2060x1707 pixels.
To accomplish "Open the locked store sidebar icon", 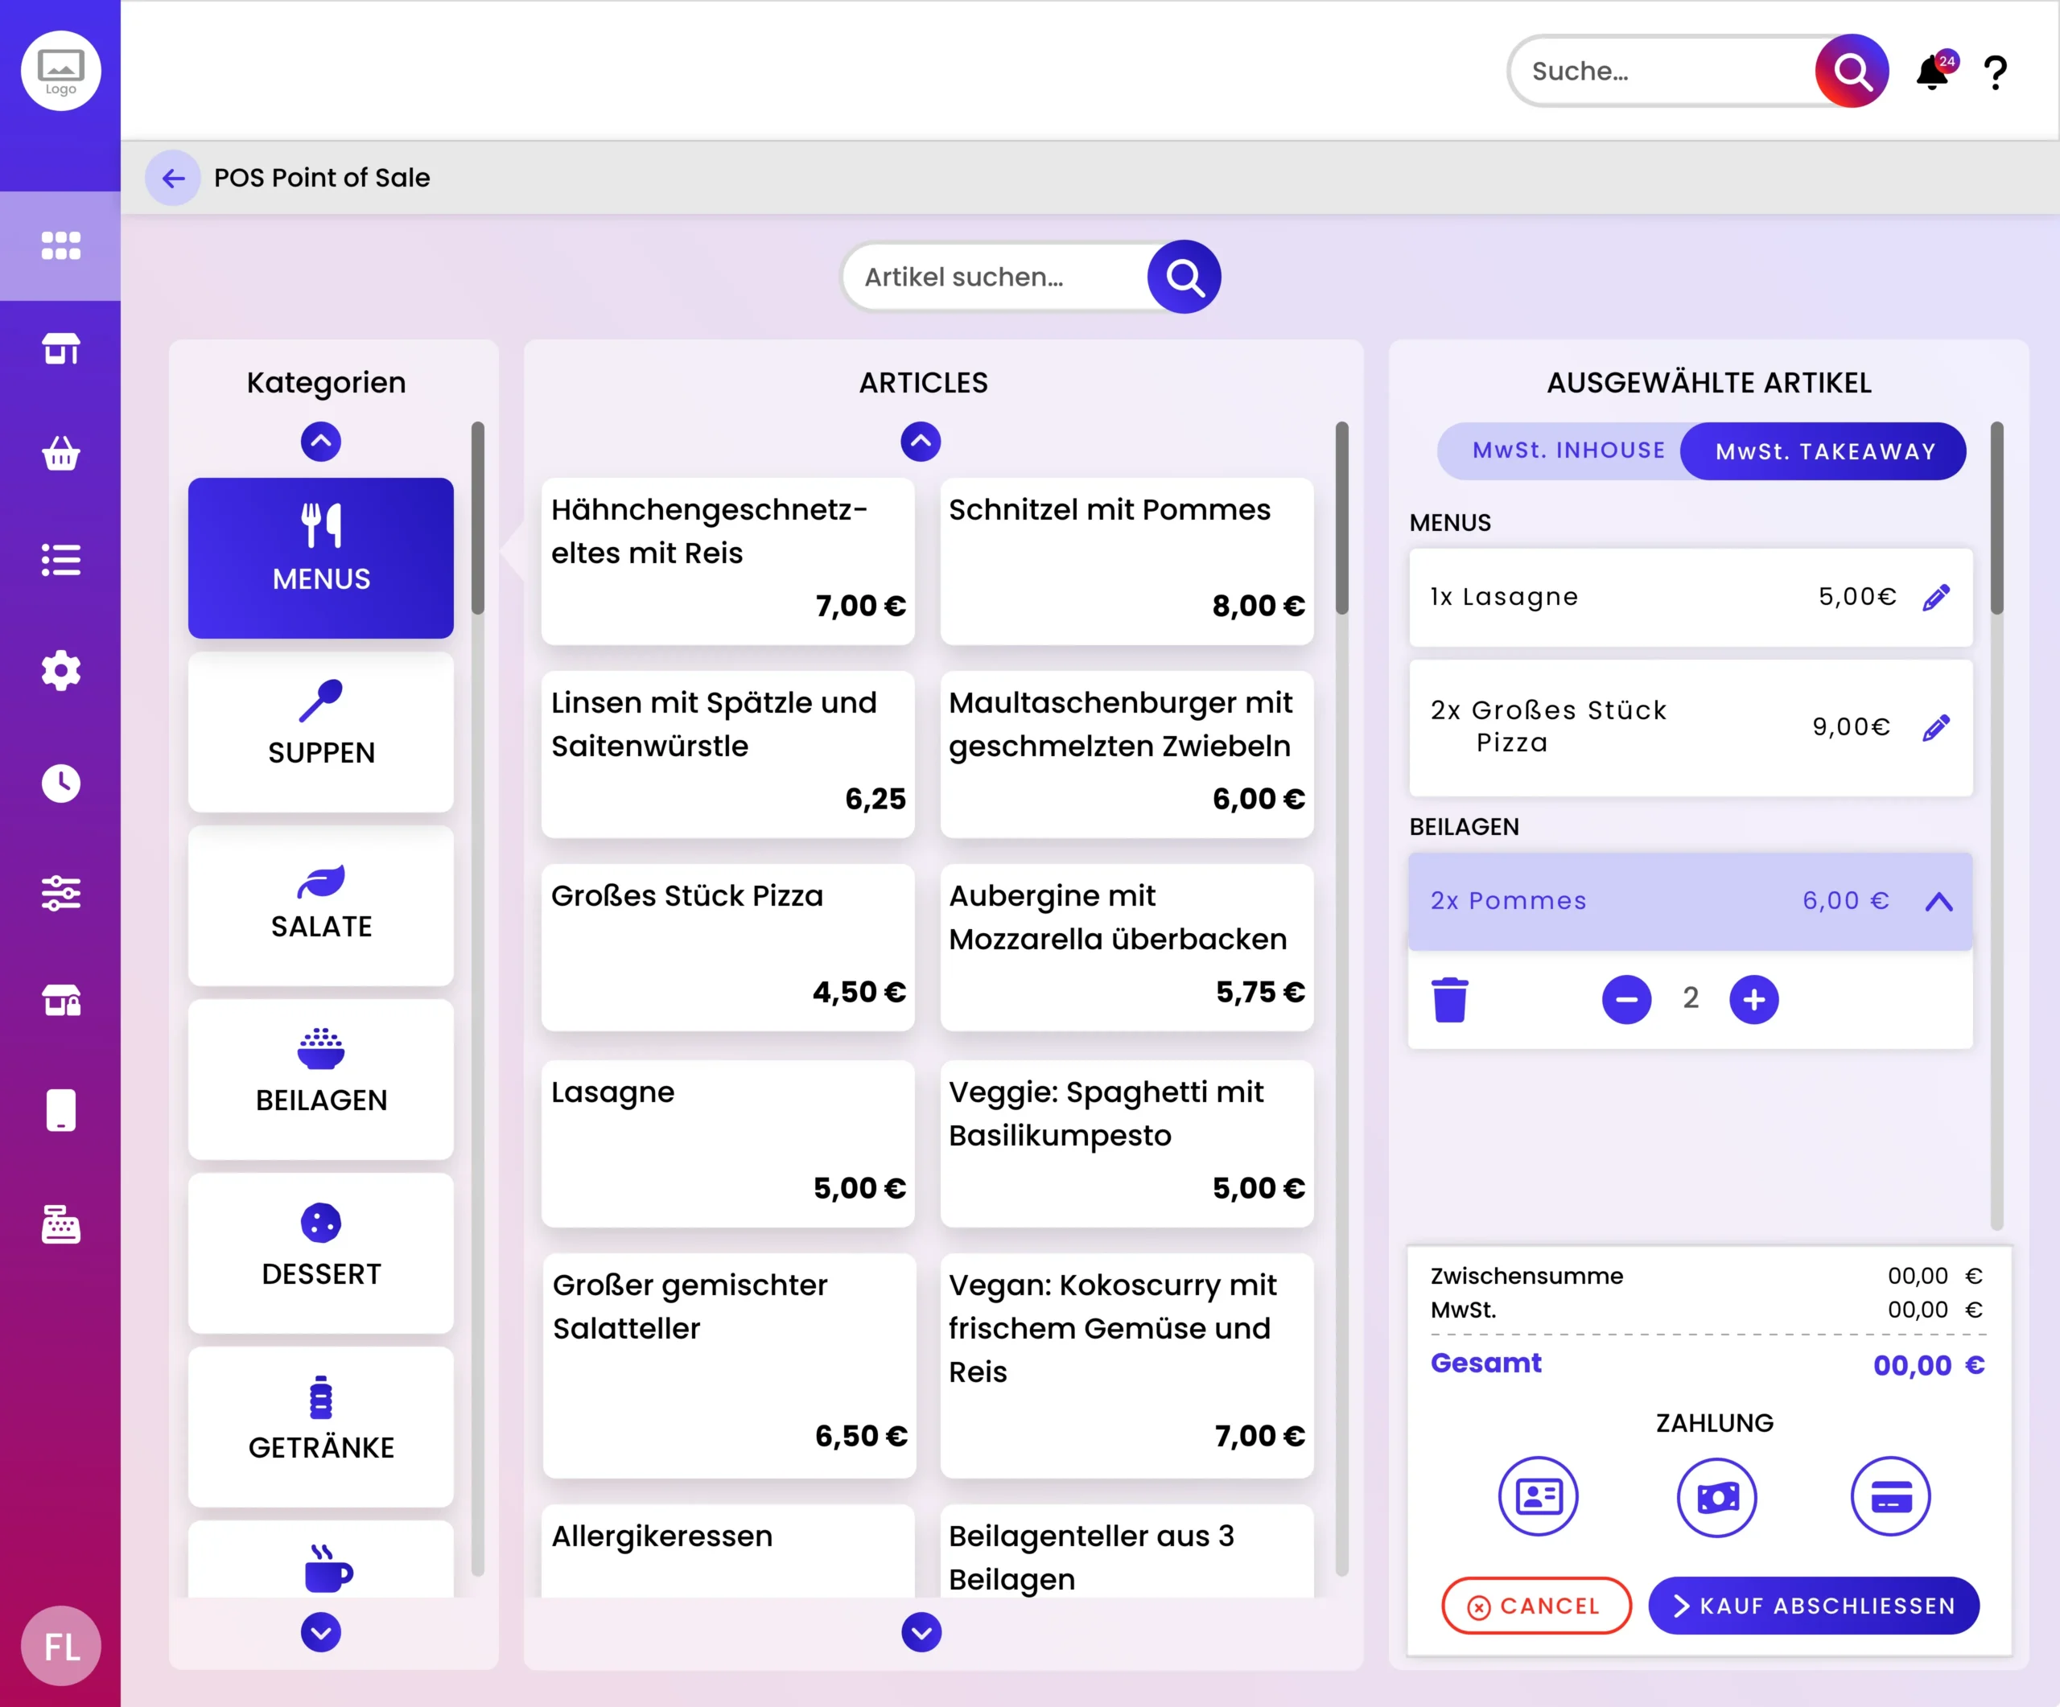I will pyautogui.click(x=61, y=1000).
